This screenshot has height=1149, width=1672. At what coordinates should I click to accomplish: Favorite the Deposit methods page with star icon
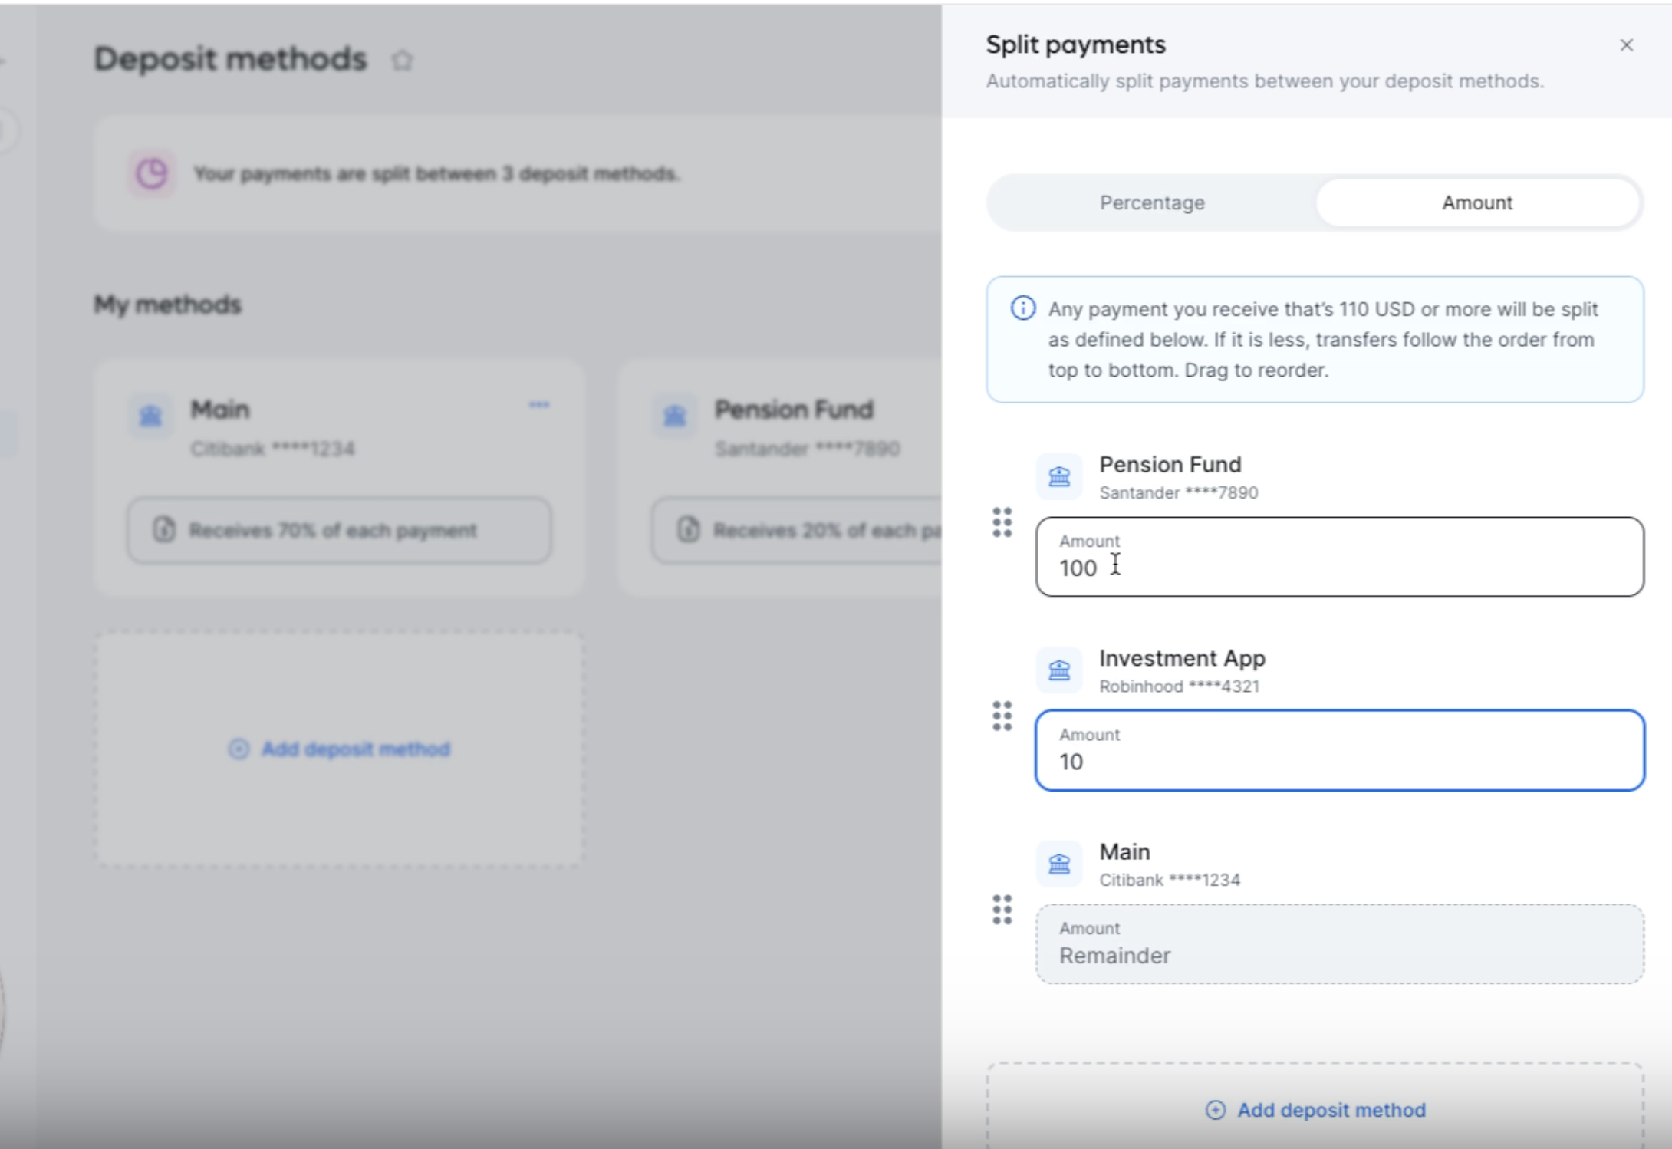point(402,60)
